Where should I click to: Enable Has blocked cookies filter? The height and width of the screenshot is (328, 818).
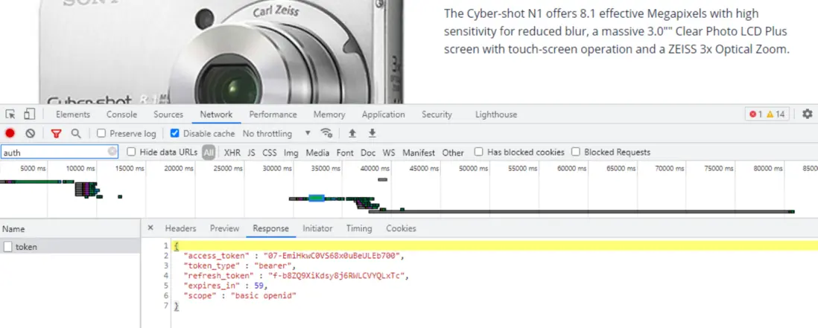[x=478, y=152]
